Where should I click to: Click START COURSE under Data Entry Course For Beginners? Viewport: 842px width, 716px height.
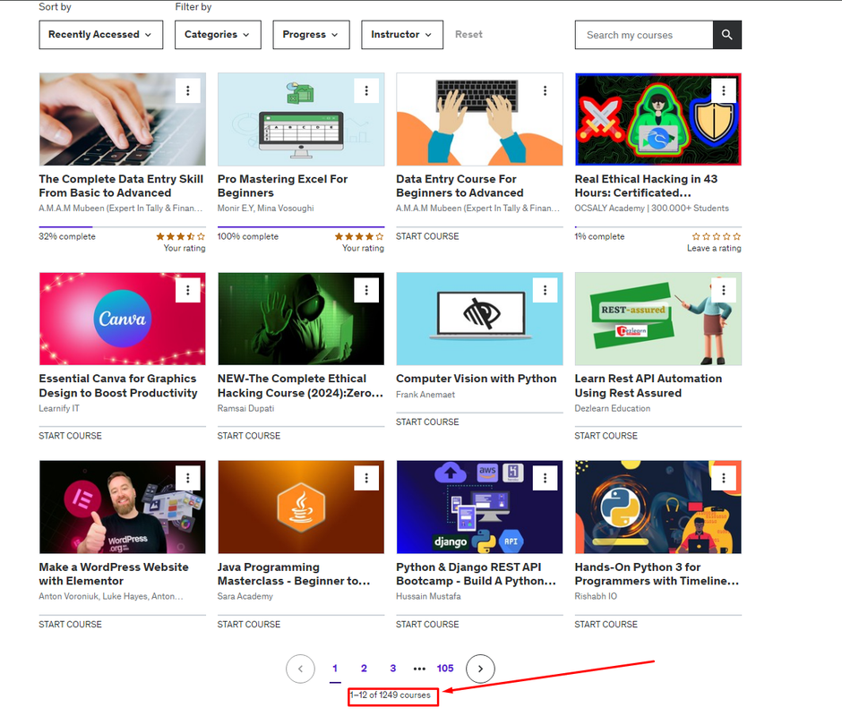[x=427, y=236]
